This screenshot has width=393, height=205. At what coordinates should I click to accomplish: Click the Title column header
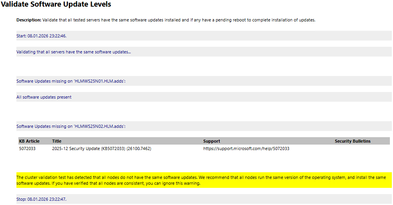click(57, 141)
